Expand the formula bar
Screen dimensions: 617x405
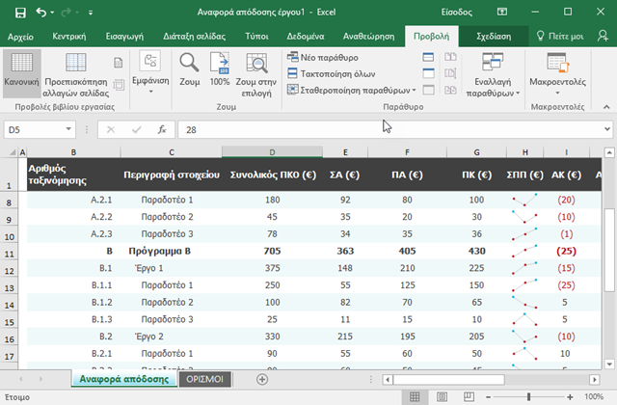pyautogui.click(x=607, y=129)
